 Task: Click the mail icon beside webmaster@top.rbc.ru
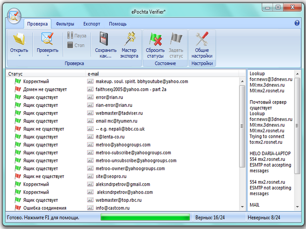[x=90, y=200]
